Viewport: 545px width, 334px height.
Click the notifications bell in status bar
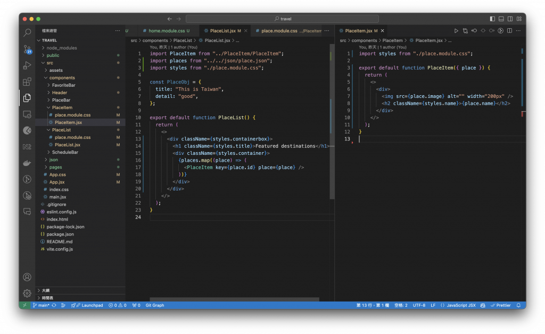518,305
